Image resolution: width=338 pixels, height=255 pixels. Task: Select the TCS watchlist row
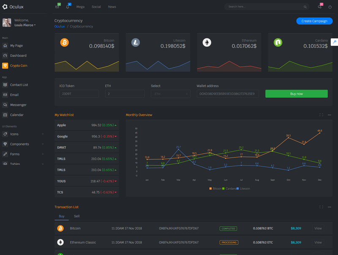point(87,193)
